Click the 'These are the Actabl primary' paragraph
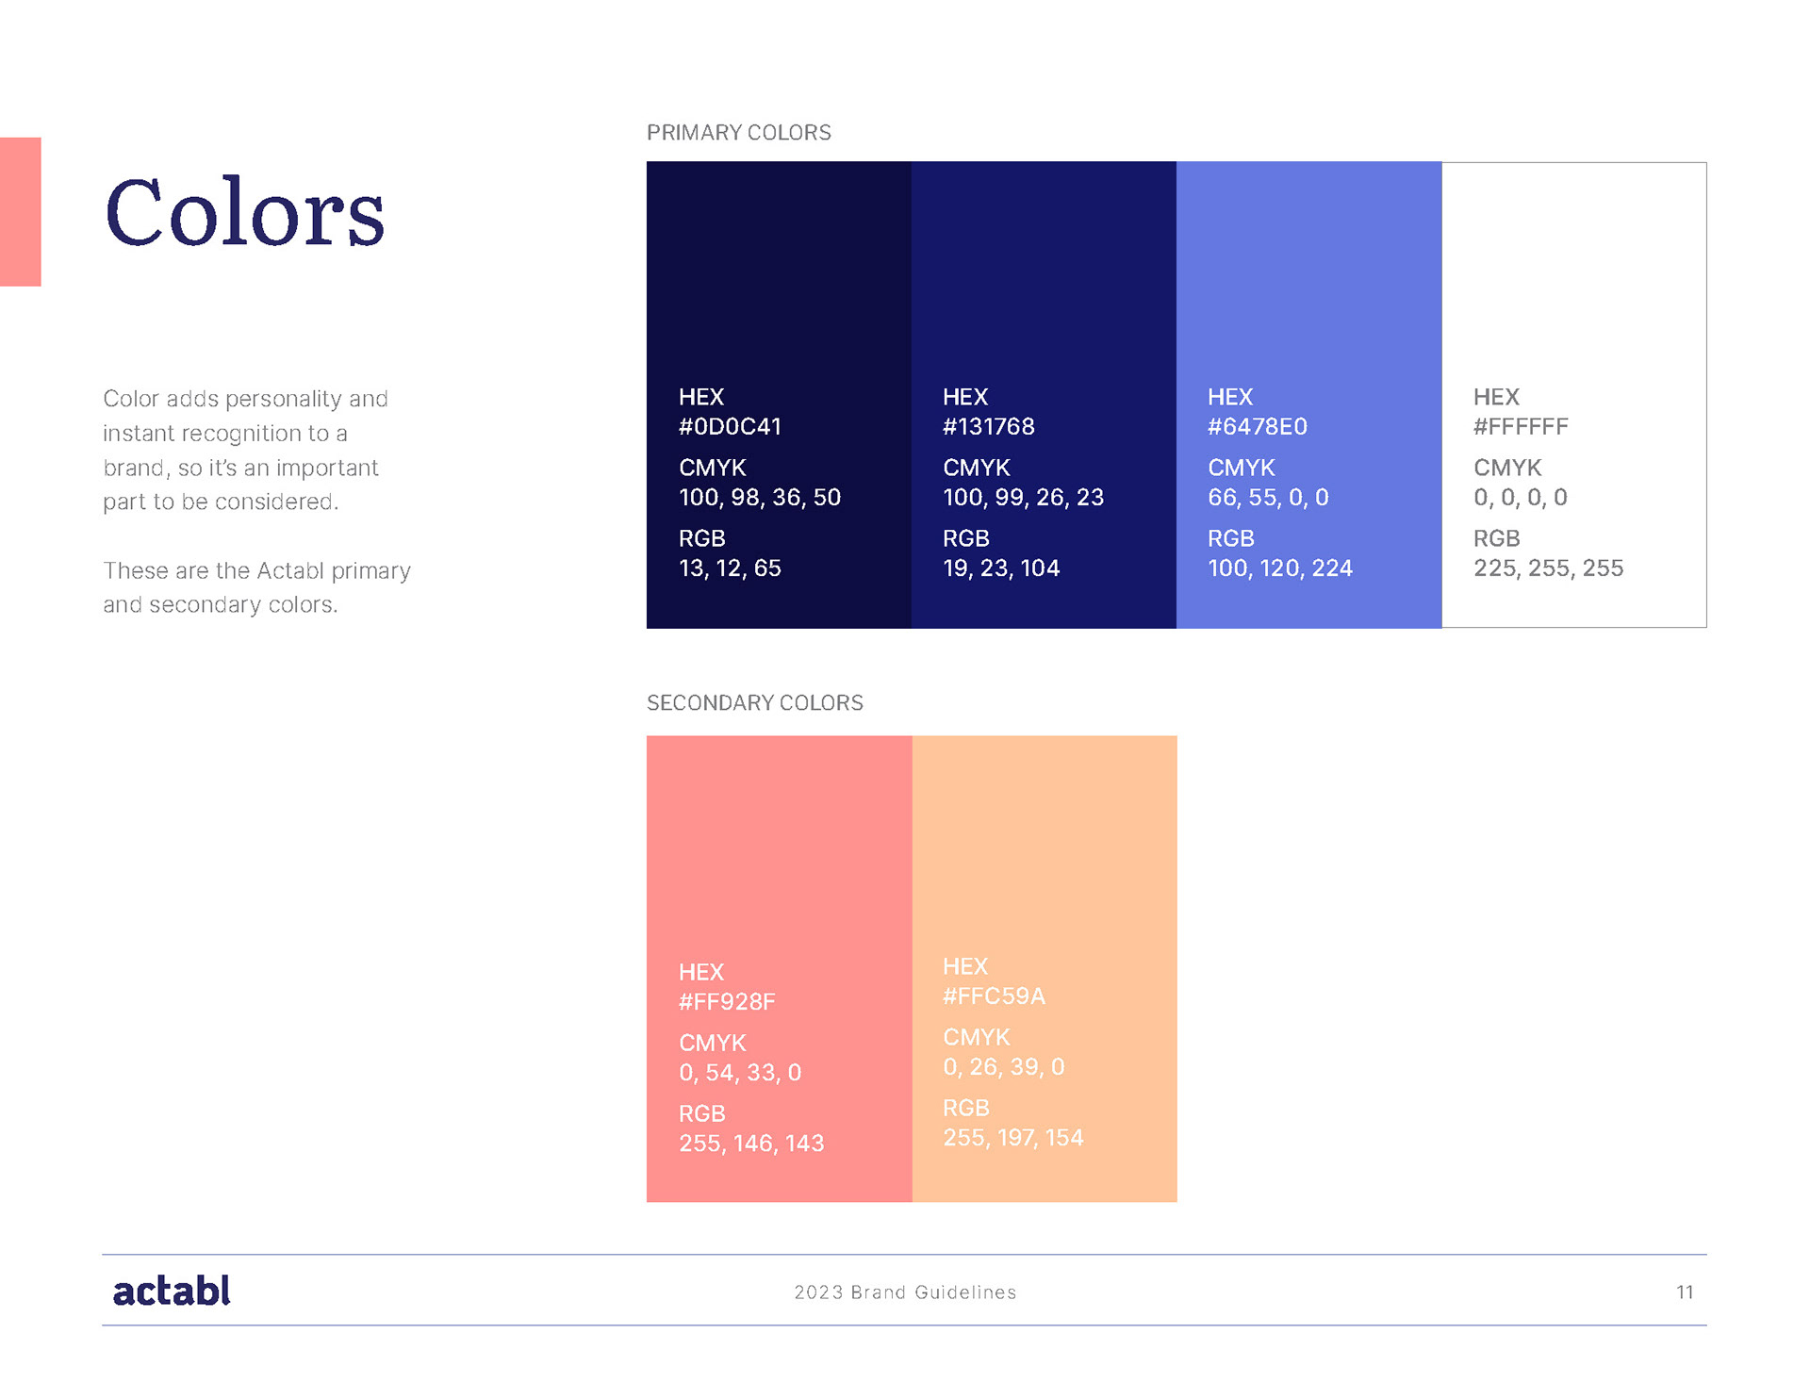Viewport: 1810px width, 1399px height. click(256, 588)
